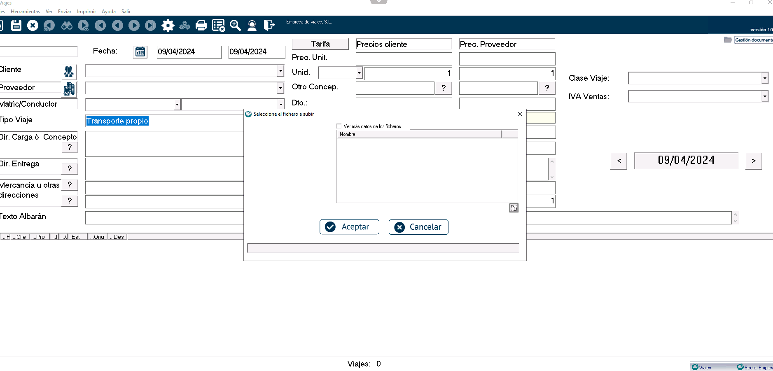Expand the Unid. dropdown
Screen dimensions: 773x371
point(359,73)
